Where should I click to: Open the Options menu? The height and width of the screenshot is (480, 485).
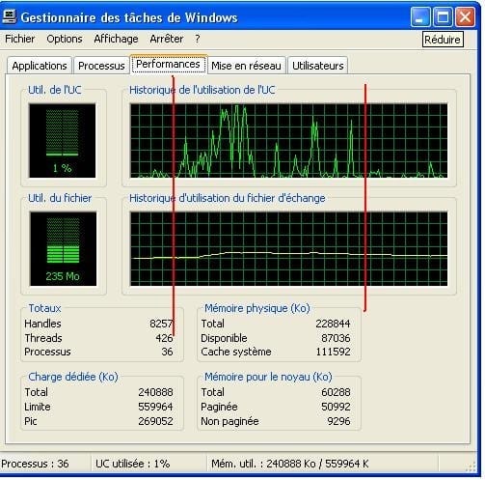(65, 39)
